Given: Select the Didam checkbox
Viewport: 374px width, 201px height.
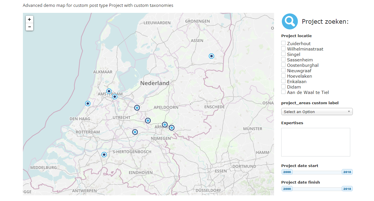Looking at the screenshot, I should tap(284, 87).
